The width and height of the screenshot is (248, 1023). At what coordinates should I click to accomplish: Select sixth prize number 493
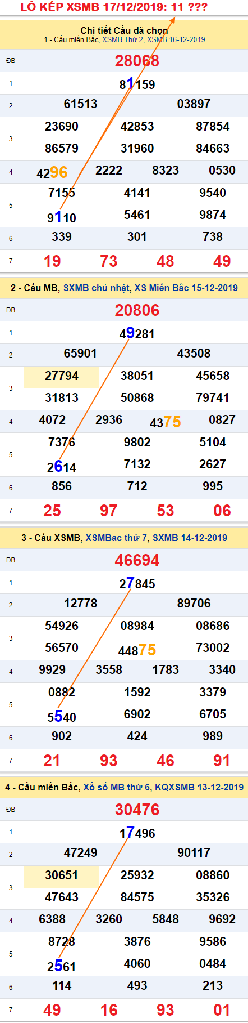coord(137,986)
